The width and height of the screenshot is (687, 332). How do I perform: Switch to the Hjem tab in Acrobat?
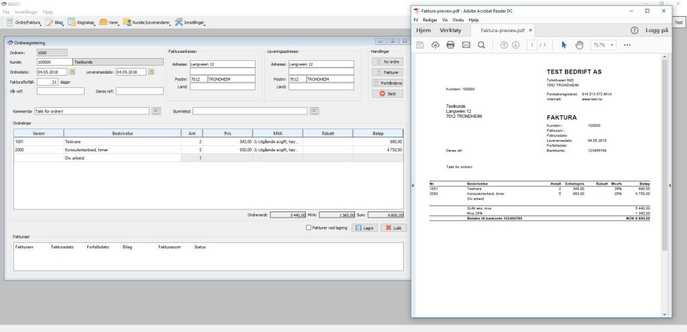pyautogui.click(x=424, y=30)
